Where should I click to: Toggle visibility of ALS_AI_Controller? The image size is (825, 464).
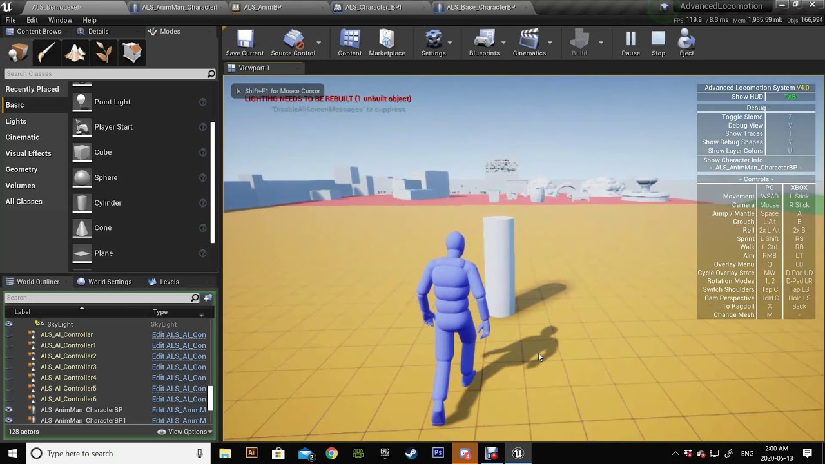point(9,334)
